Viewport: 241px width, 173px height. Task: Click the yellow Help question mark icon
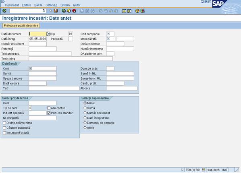click(x=137, y=11)
